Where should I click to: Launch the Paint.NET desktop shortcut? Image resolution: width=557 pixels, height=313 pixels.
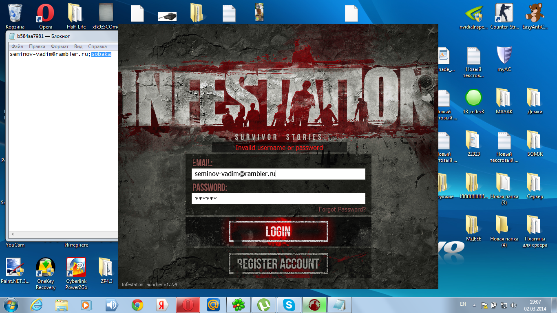[15, 271]
